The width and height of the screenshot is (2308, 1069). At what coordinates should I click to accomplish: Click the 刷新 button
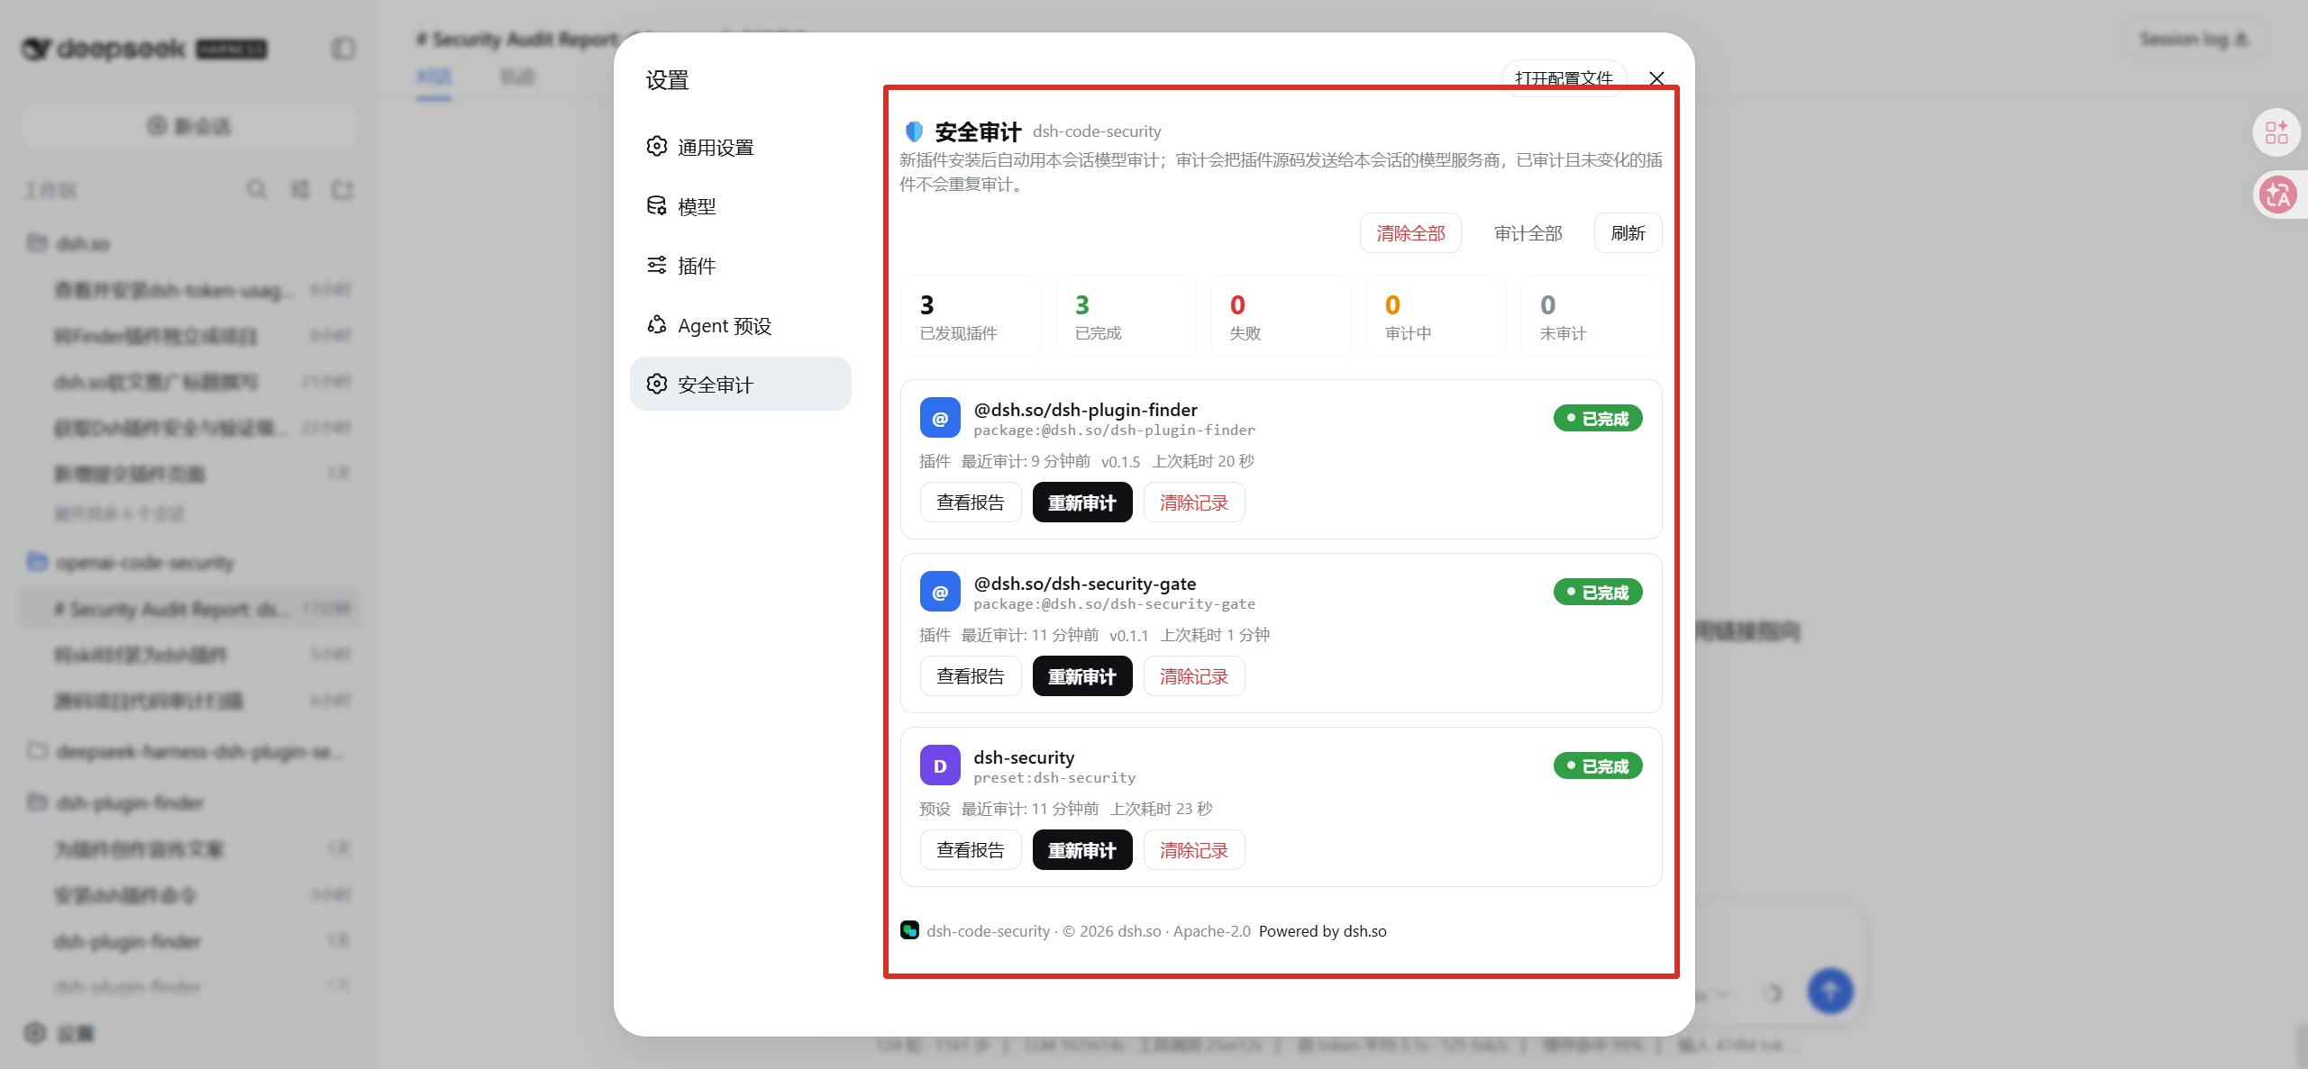(1628, 233)
